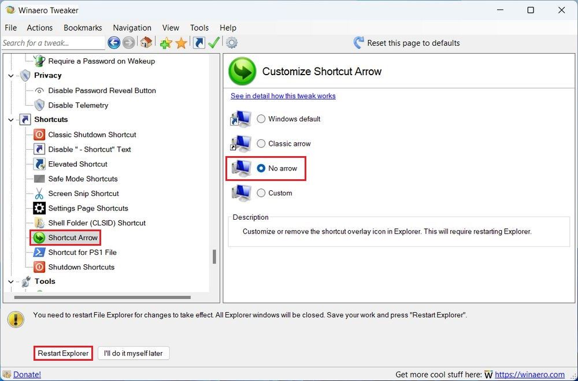
Task: Click the Safe Mode Shortcuts grey icon
Action: [39, 179]
